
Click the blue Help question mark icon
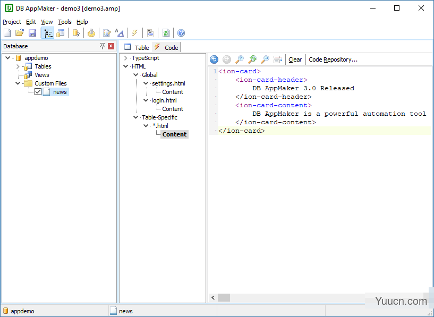pyautogui.click(x=181, y=33)
